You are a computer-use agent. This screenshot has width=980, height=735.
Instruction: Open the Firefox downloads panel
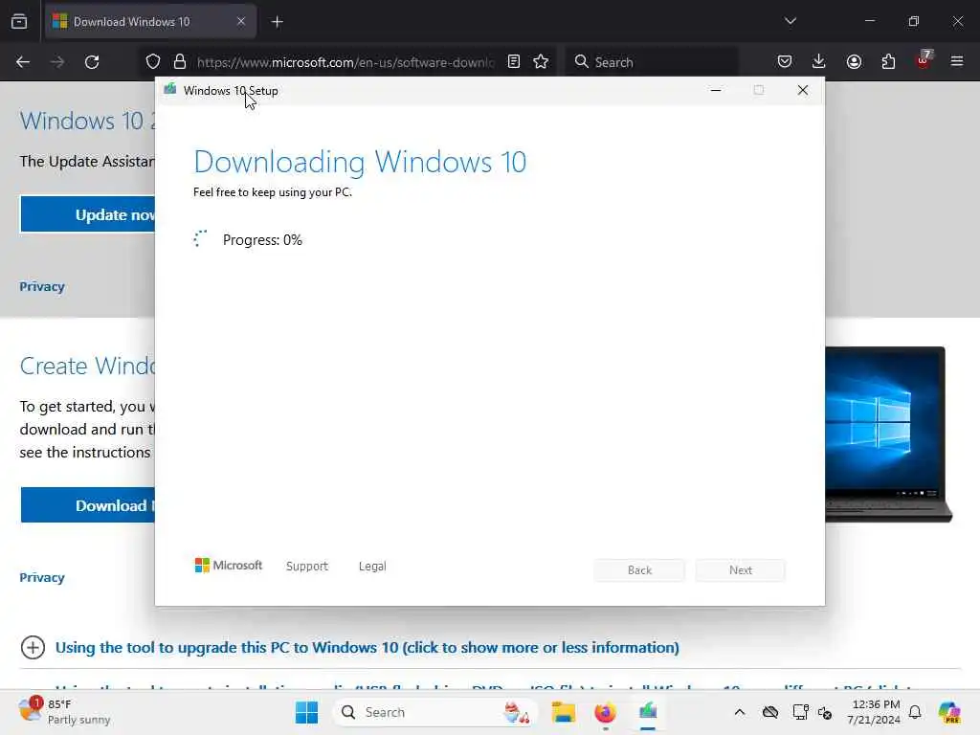pos(819,61)
